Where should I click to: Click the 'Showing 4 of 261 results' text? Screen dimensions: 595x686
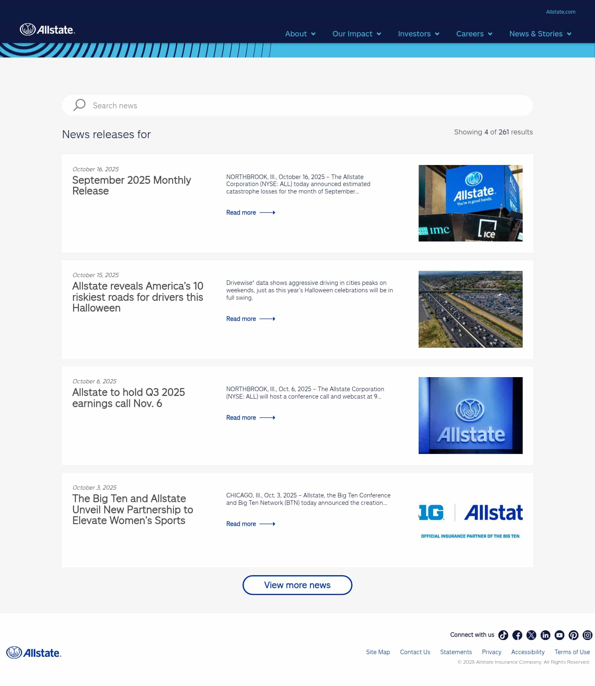click(493, 132)
